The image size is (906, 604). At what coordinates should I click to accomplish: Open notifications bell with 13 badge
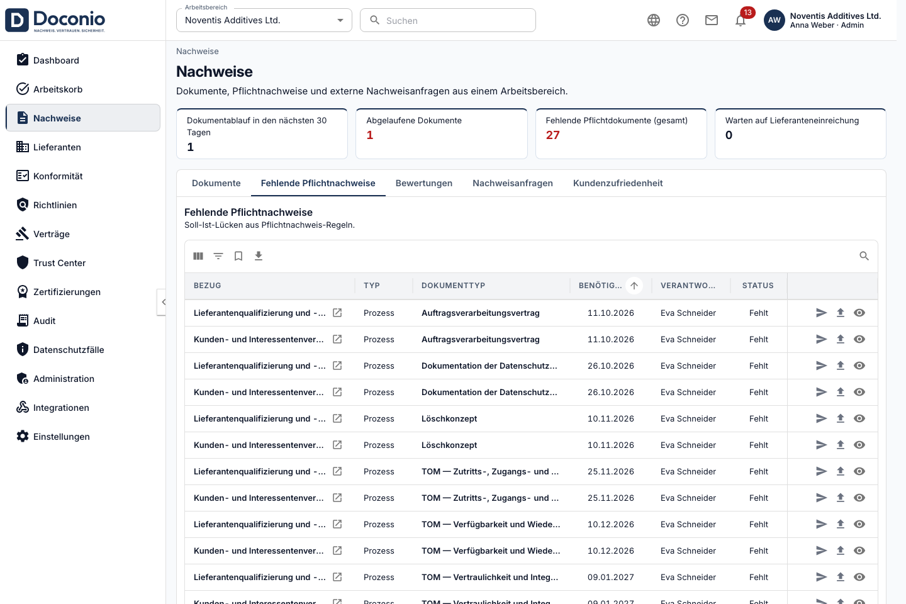741,20
